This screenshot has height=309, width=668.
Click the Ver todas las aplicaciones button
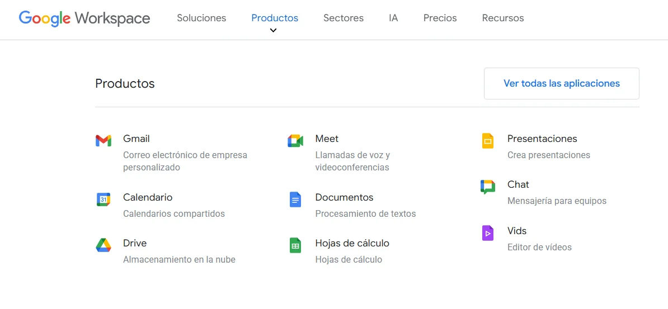click(x=561, y=84)
